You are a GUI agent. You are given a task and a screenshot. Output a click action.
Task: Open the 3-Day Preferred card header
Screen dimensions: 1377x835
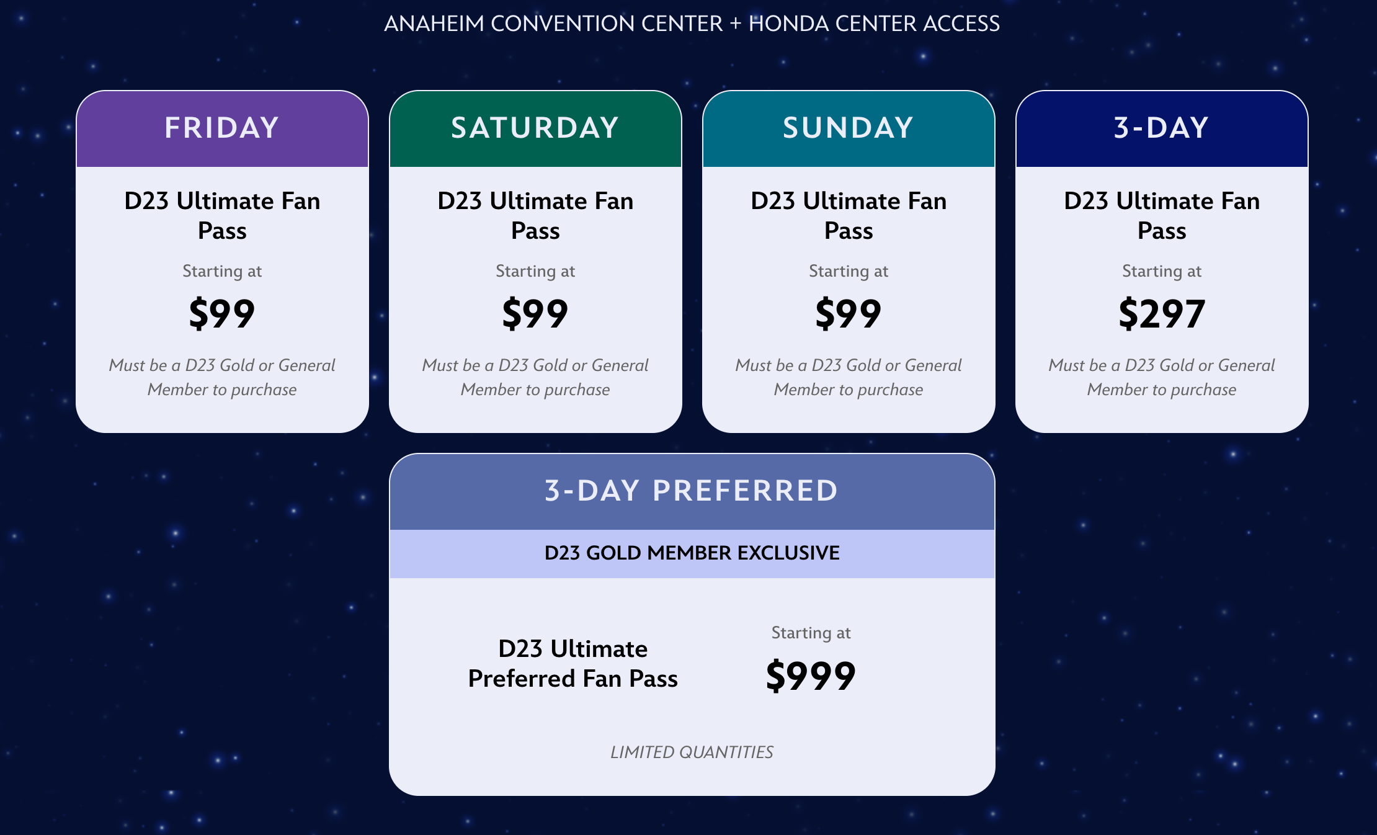click(692, 491)
